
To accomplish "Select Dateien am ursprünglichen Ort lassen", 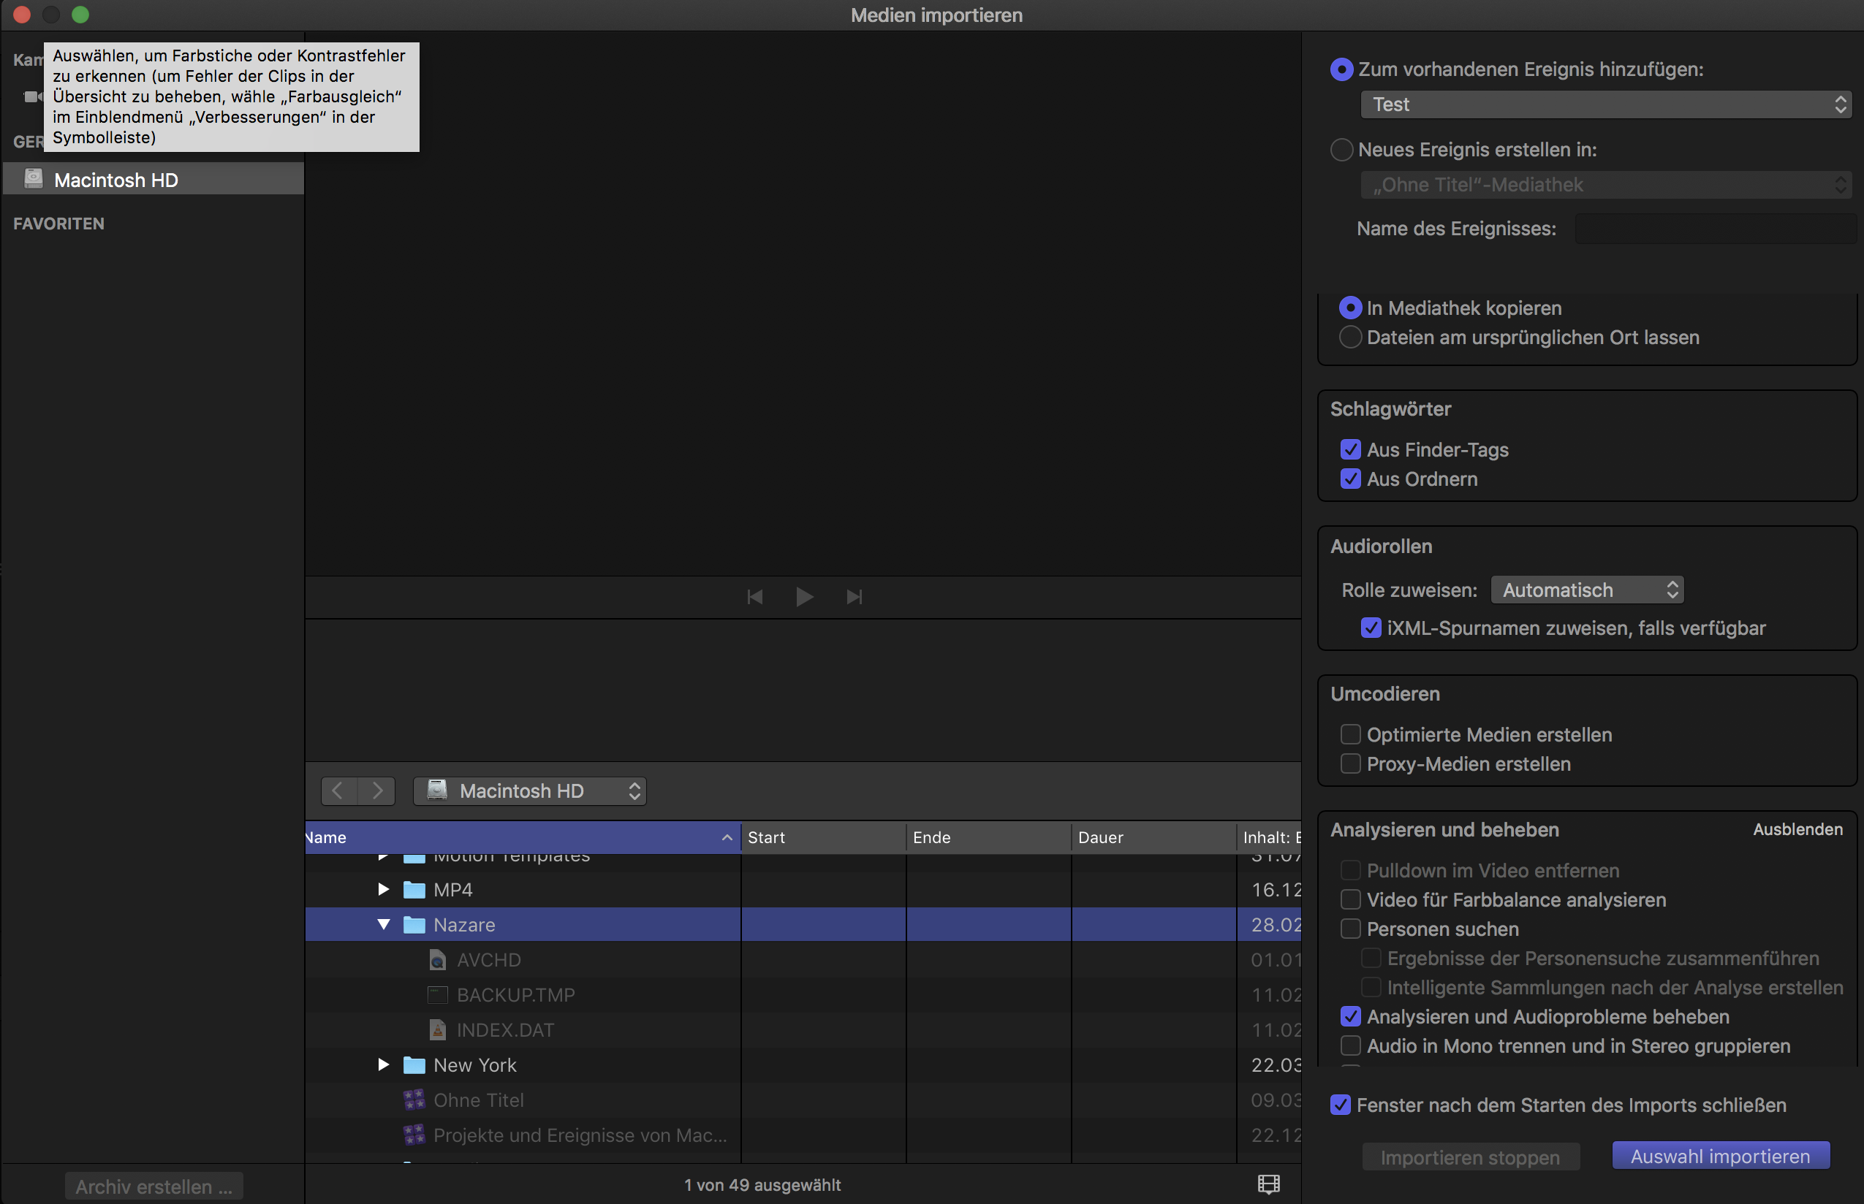I will tap(1350, 337).
